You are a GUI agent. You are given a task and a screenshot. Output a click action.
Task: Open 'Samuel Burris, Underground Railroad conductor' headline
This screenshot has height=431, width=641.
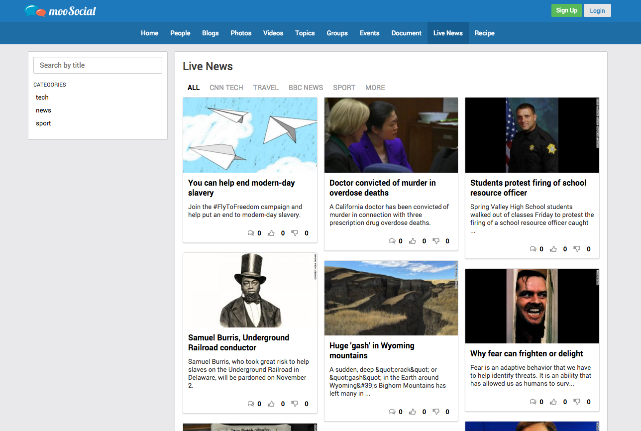(238, 342)
